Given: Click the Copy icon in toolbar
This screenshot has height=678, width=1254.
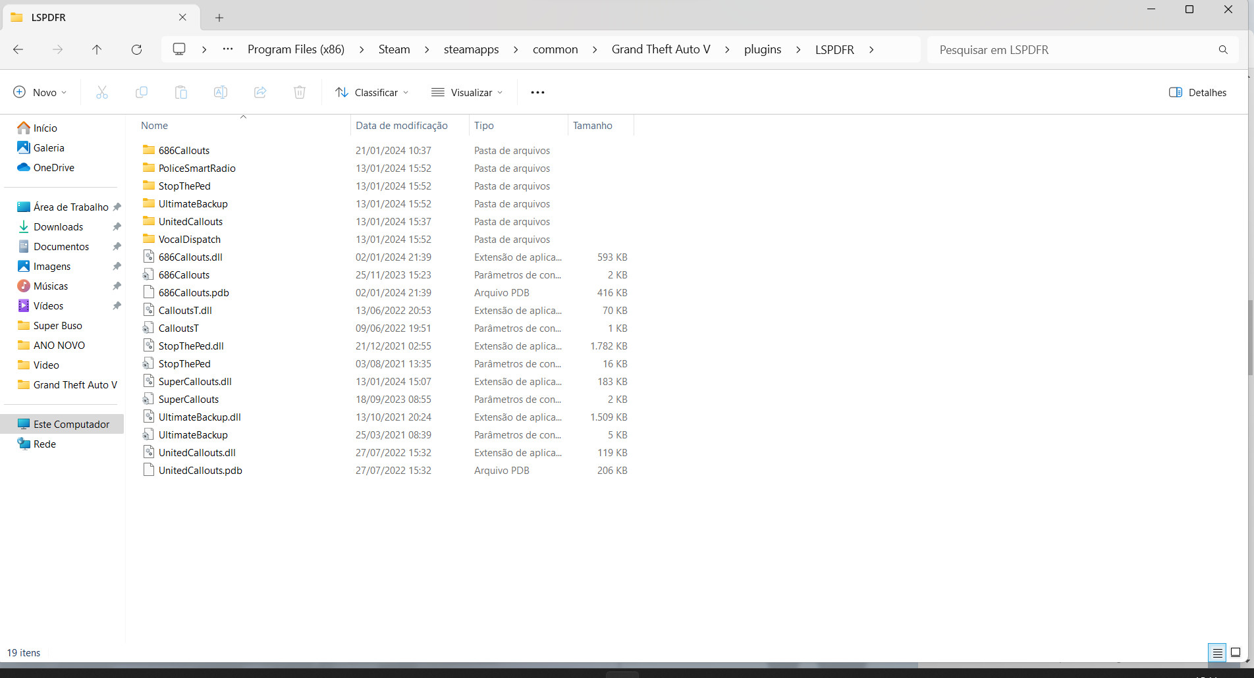Looking at the screenshot, I should click(x=142, y=93).
